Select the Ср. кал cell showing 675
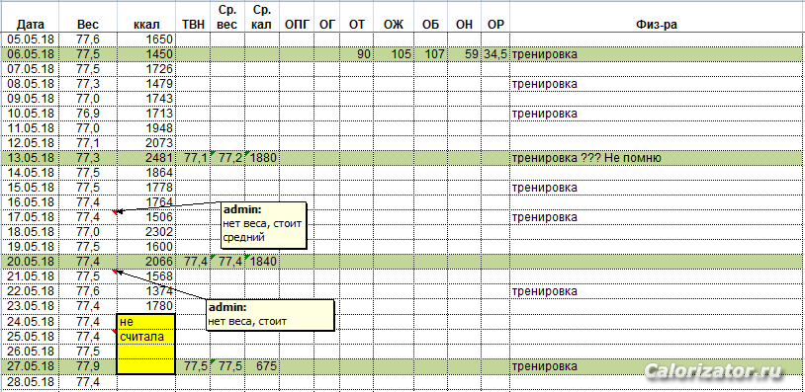The image size is (805, 392). (x=262, y=366)
